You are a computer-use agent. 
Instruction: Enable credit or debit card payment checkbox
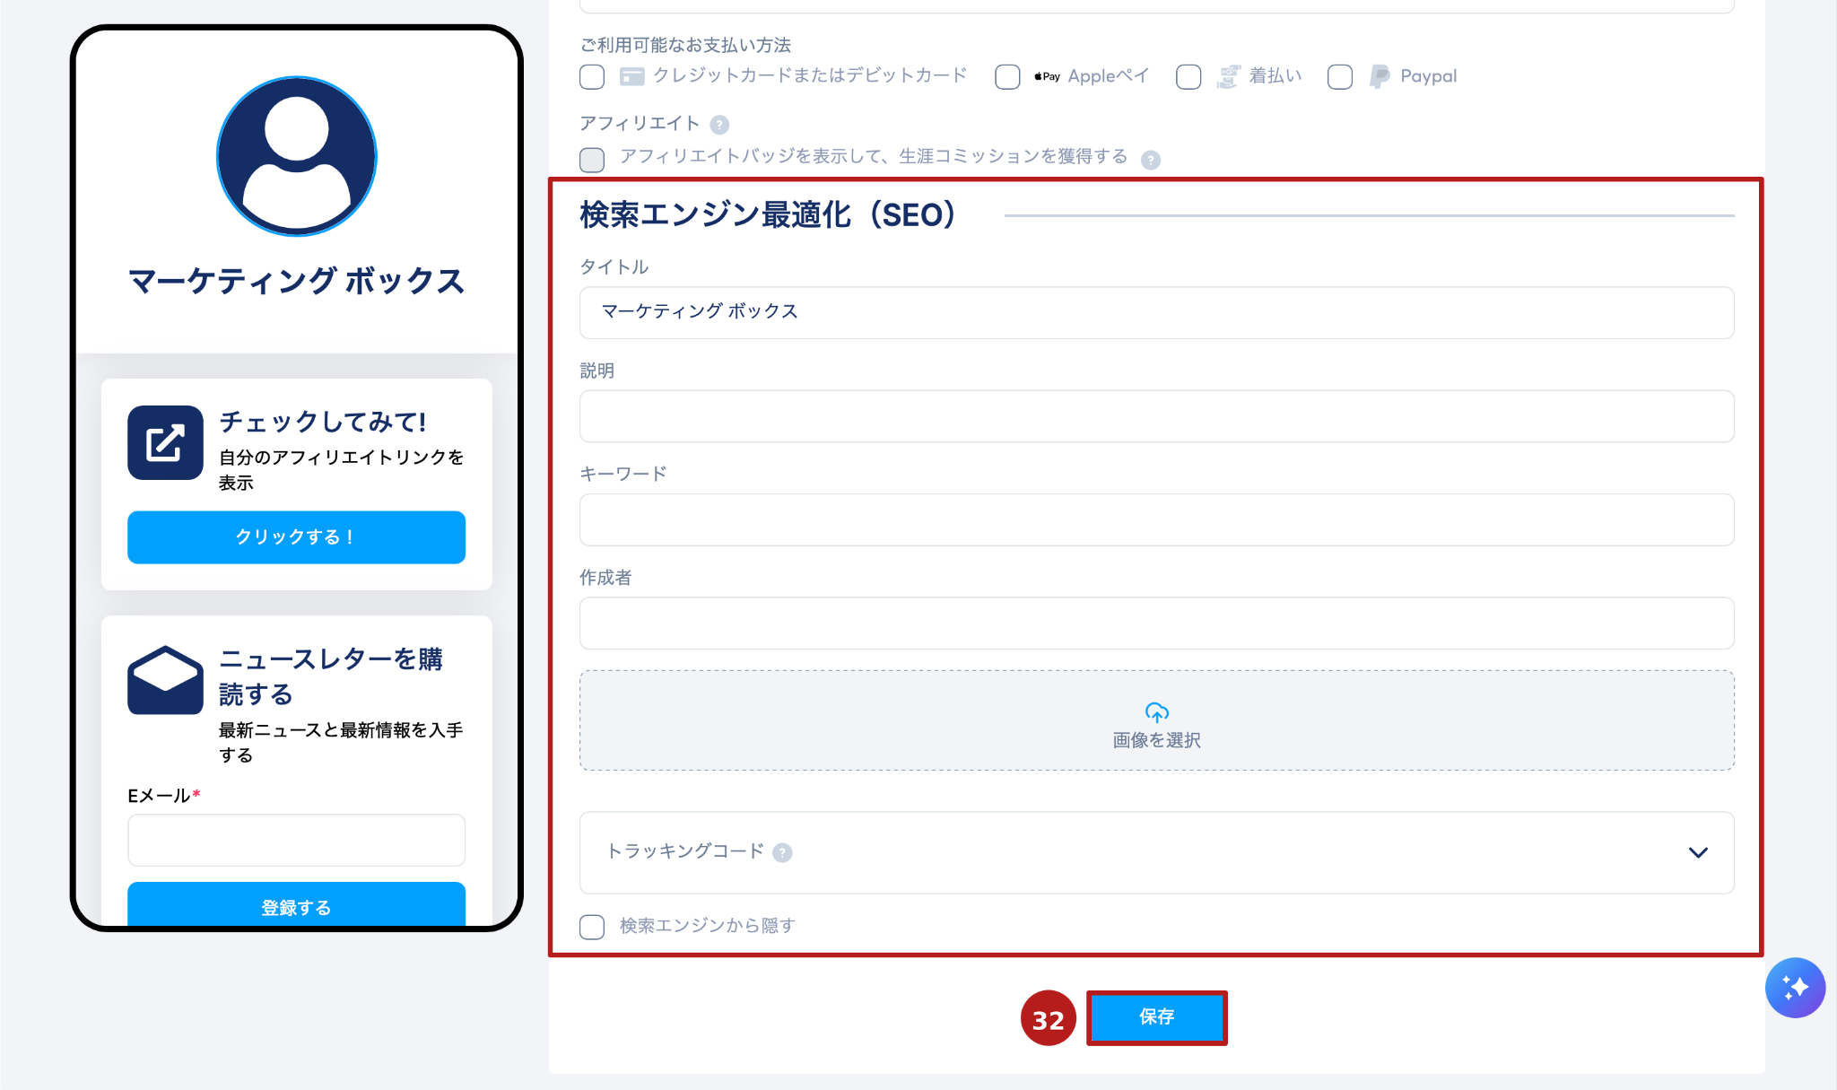(592, 77)
